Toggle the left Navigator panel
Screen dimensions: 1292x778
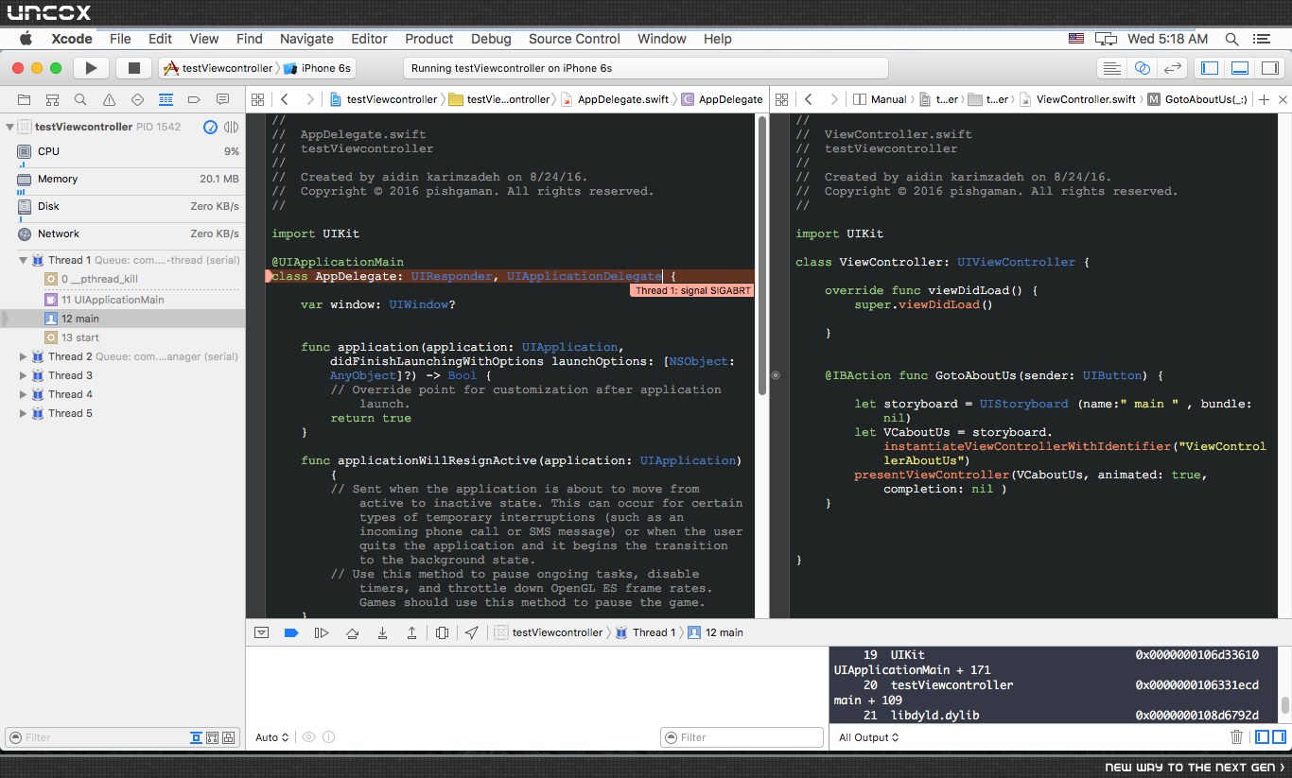(x=1209, y=68)
